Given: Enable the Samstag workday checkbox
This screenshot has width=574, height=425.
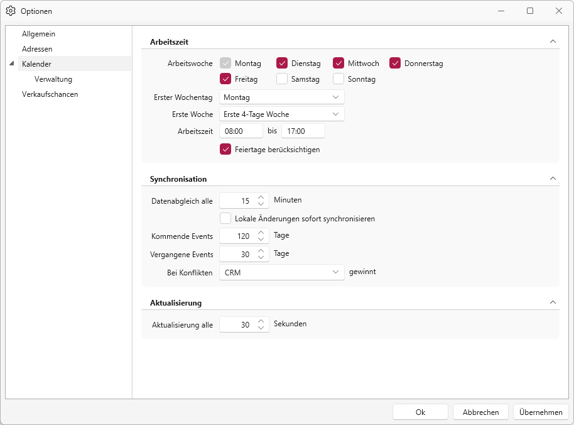Looking at the screenshot, I should 282,79.
